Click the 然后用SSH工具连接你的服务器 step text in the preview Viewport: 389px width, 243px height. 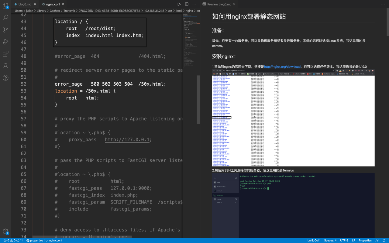253,170
